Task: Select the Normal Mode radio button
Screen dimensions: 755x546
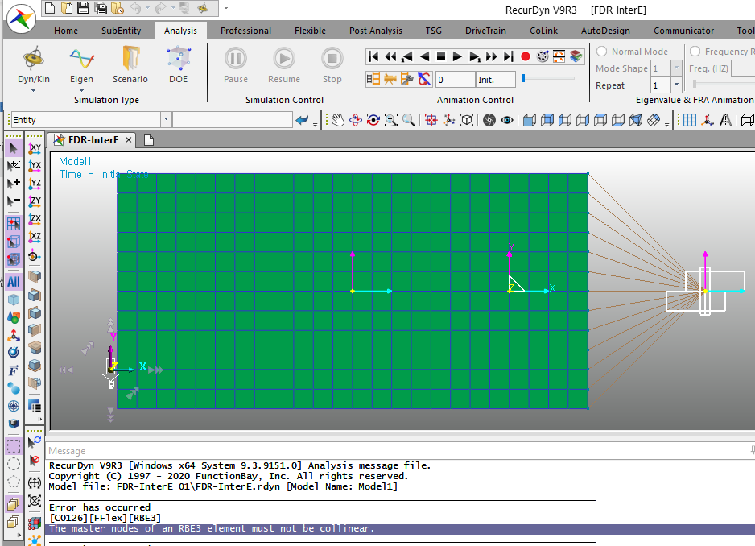Action: 601,52
